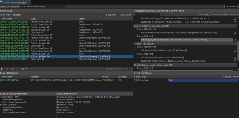Click the Clear Logs button
The width and height of the screenshot is (239, 118).
pos(125,15)
